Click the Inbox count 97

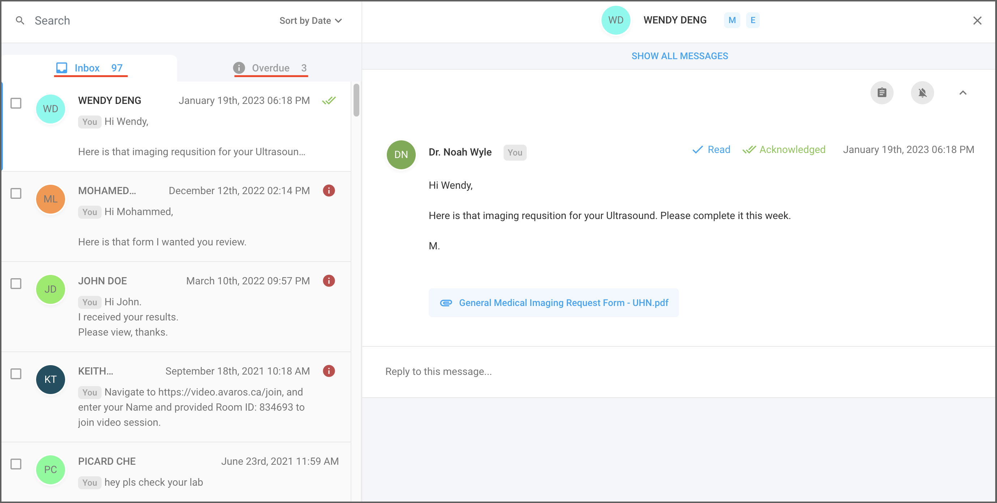pyautogui.click(x=116, y=68)
